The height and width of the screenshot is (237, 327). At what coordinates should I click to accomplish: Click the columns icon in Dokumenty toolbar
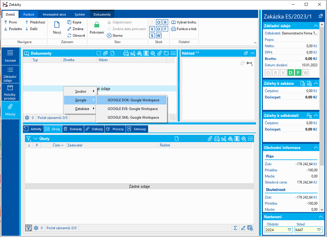tap(146, 53)
